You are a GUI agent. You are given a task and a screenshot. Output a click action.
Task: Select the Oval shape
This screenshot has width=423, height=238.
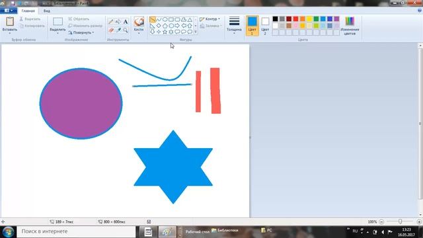pos(165,19)
